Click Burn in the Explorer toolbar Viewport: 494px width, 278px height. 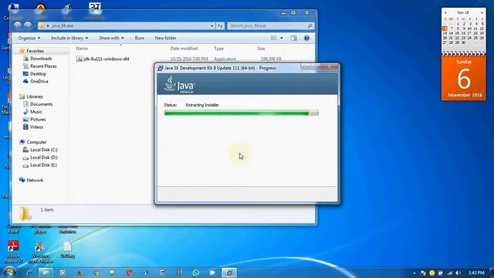(139, 38)
